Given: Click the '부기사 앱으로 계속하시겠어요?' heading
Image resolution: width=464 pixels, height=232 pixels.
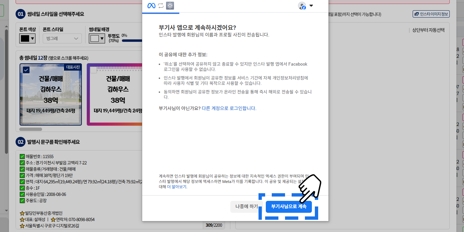Looking at the screenshot, I should (x=198, y=27).
